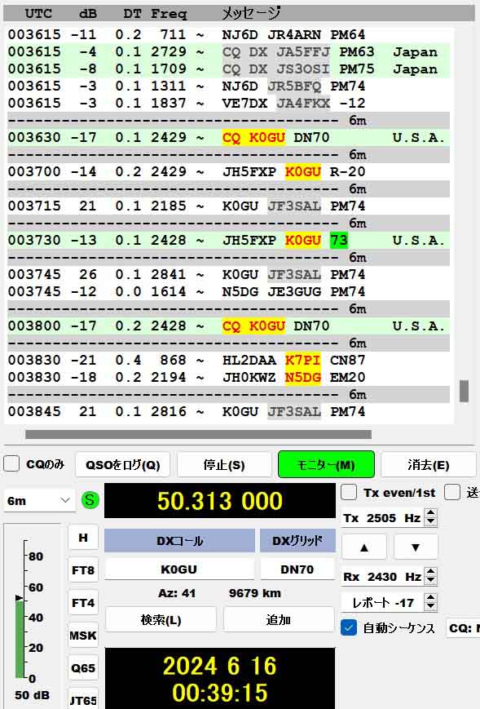Click the 停止(S) stop button
The image size is (480, 709).
click(224, 465)
